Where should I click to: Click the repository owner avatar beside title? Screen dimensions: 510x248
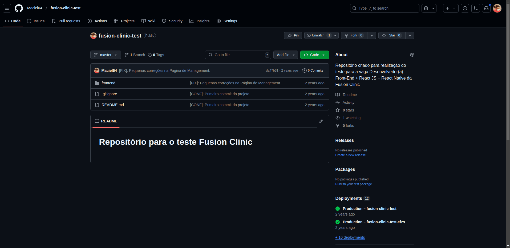point(94,36)
